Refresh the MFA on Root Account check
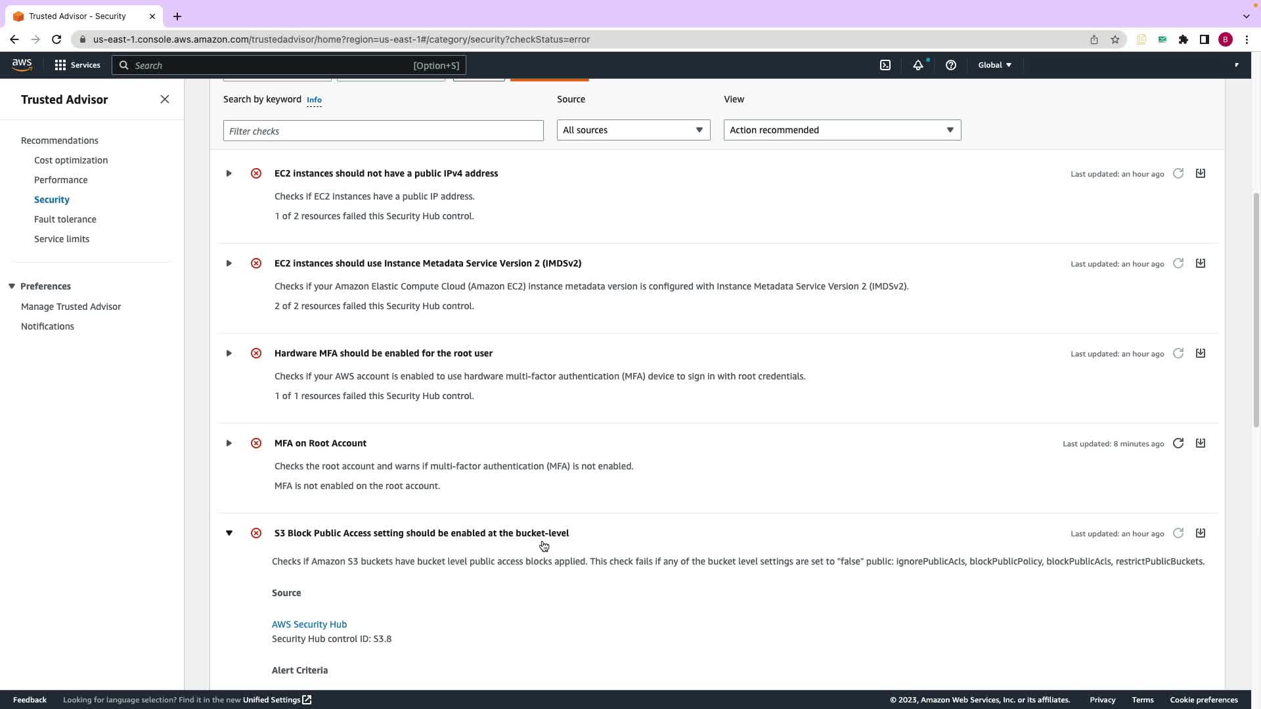The height and width of the screenshot is (709, 1261). [1178, 443]
